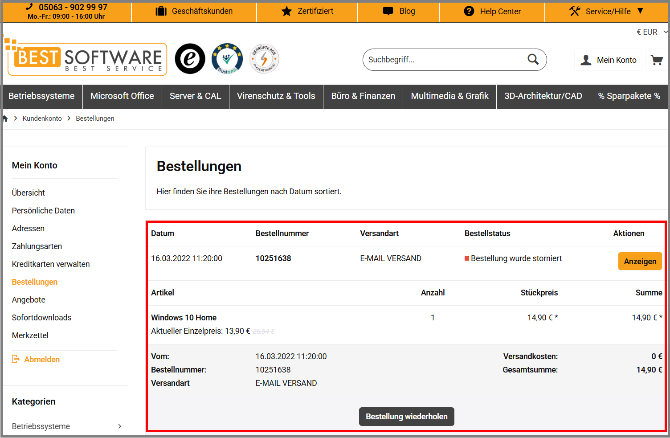670x438 pixels.
Task: Click the struck-through price 25,54 €
Action: [x=263, y=332]
